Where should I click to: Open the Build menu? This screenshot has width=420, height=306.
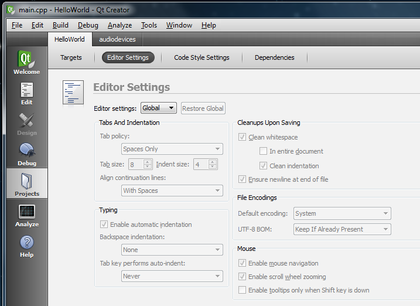pos(60,25)
